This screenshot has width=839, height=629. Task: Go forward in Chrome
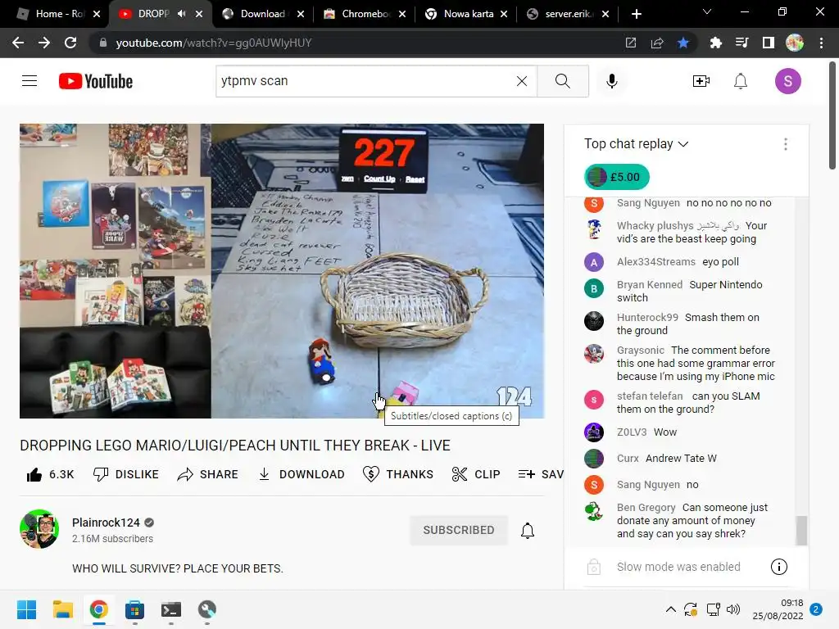point(44,43)
